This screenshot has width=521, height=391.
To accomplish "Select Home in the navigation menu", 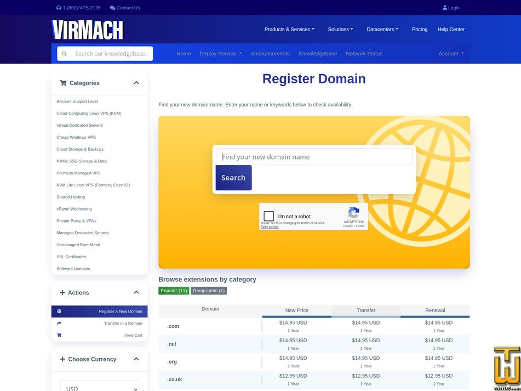I will point(184,53).
